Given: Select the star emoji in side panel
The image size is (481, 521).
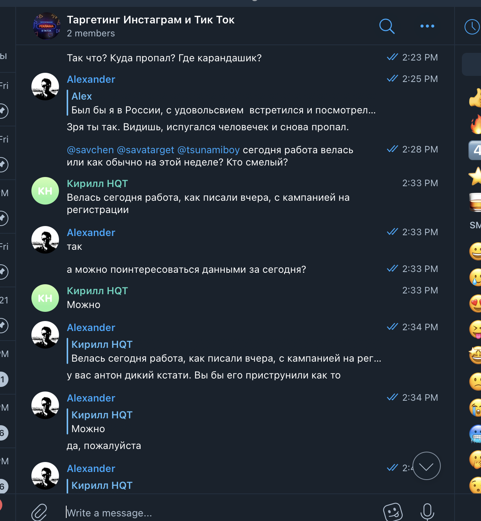Looking at the screenshot, I should click(x=475, y=176).
